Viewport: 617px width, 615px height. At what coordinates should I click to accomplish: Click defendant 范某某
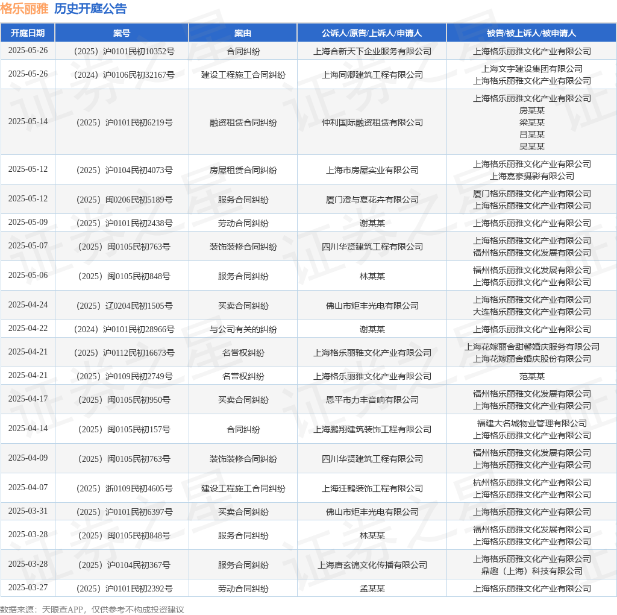pos(532,376)
